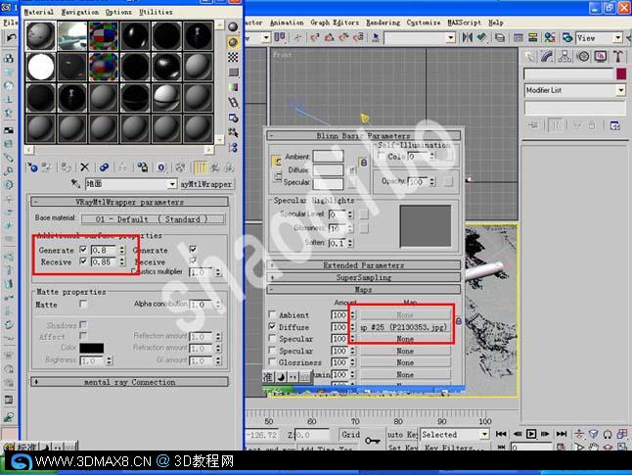Click Auto Key button

click(x=402, y=434)
